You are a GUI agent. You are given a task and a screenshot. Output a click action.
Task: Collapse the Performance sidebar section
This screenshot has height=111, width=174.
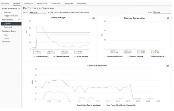point(19,20)
